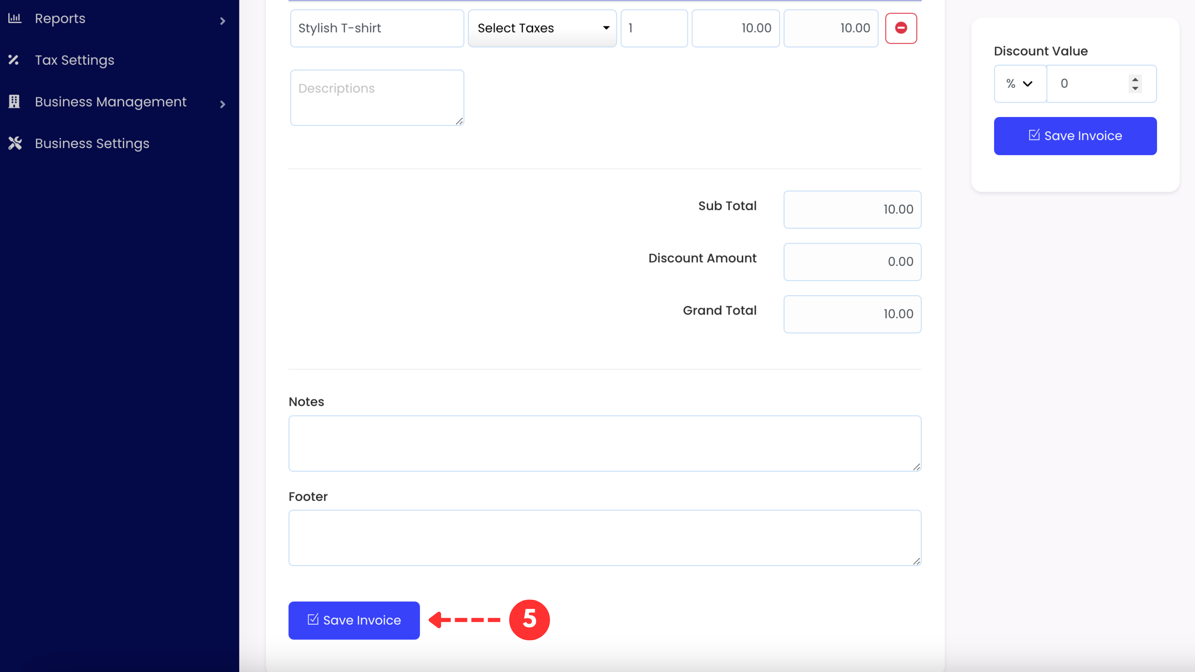Click the quantity field showing 1
The height and width of the screenshot is (672, 1195).
click(x=654, y=28)
